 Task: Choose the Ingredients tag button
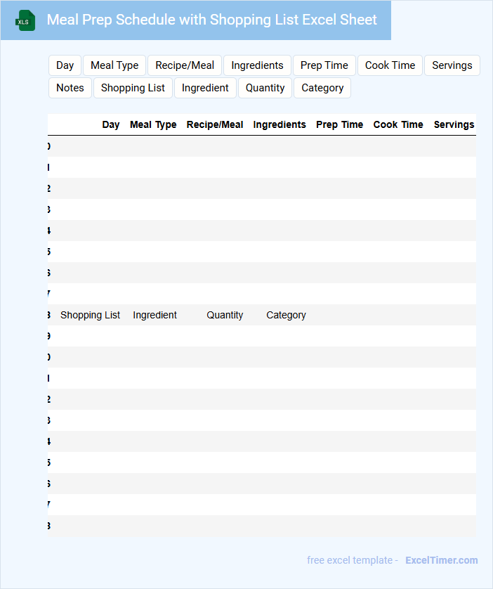tap(257, 65)
